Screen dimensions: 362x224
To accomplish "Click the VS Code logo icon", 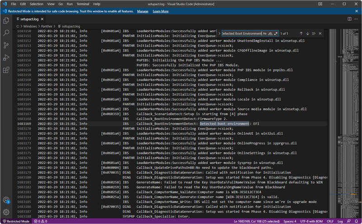I will coord(5,4).
